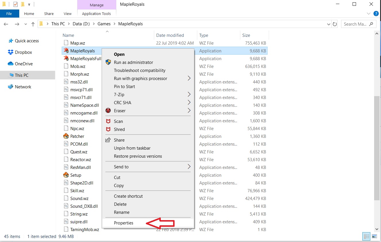
Task: Click the This PC computer icon
Action: 11,75
